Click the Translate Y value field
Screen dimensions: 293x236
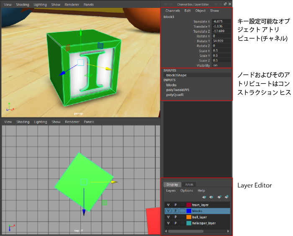221,26
